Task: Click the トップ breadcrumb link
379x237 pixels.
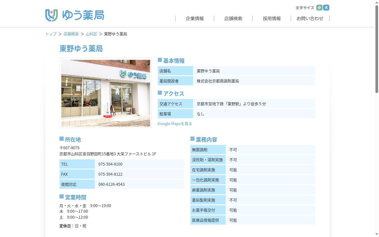Action: 51,34
